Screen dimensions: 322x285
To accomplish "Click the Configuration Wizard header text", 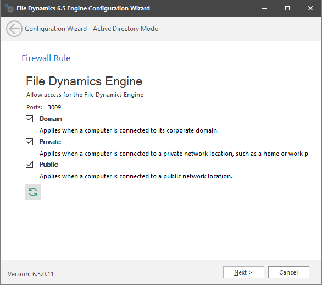I will 91,29.
